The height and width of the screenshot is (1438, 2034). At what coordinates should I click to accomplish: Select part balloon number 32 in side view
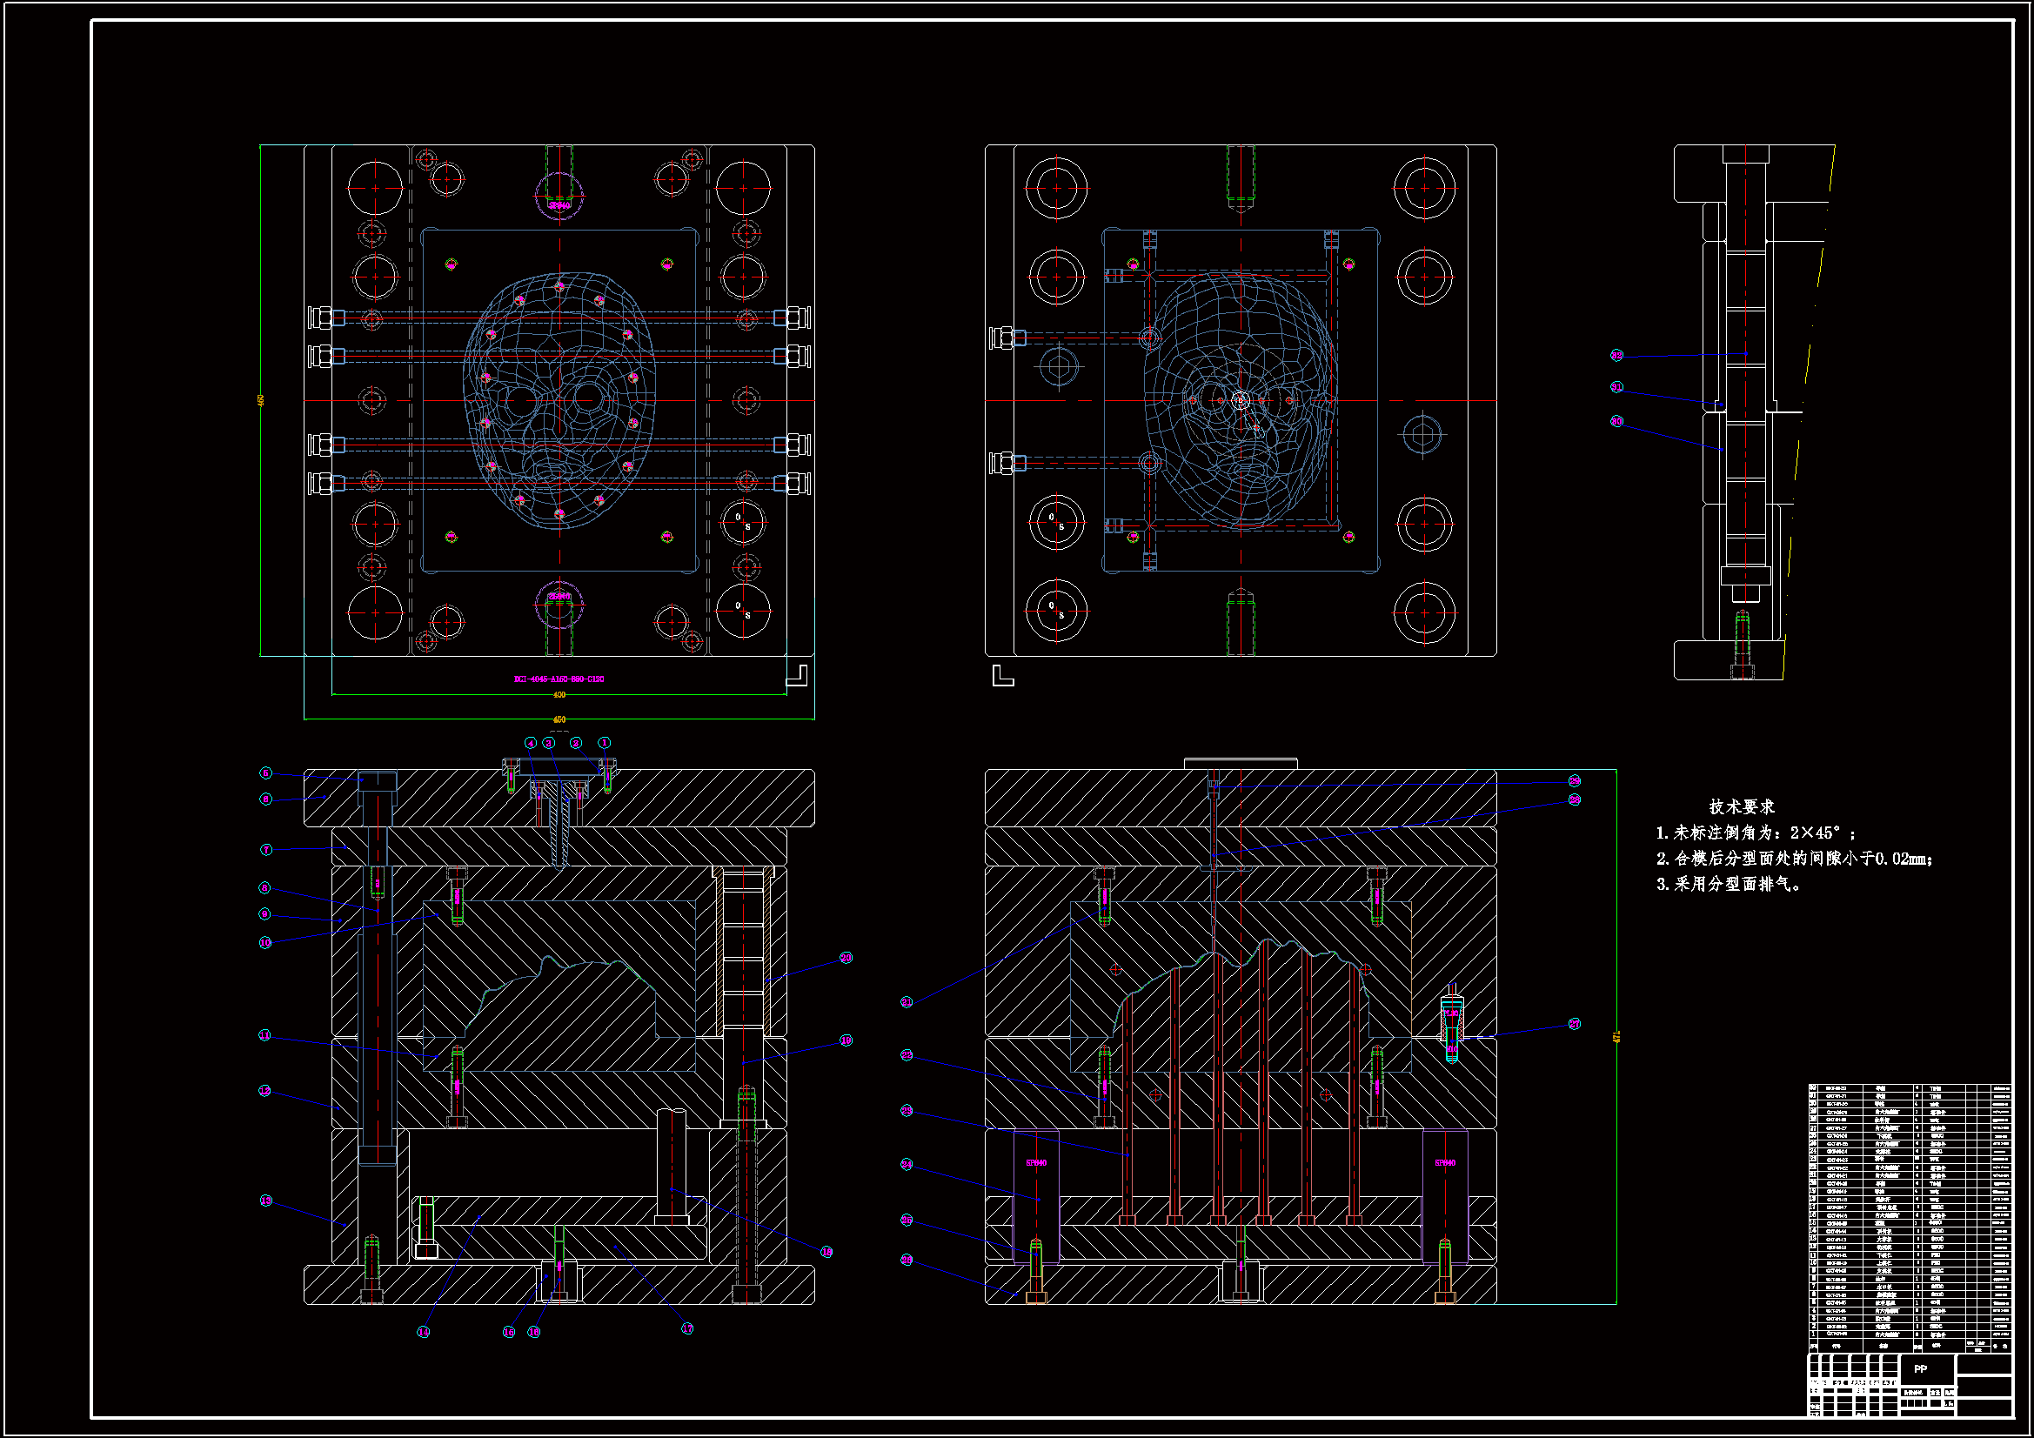[1616, 355]
